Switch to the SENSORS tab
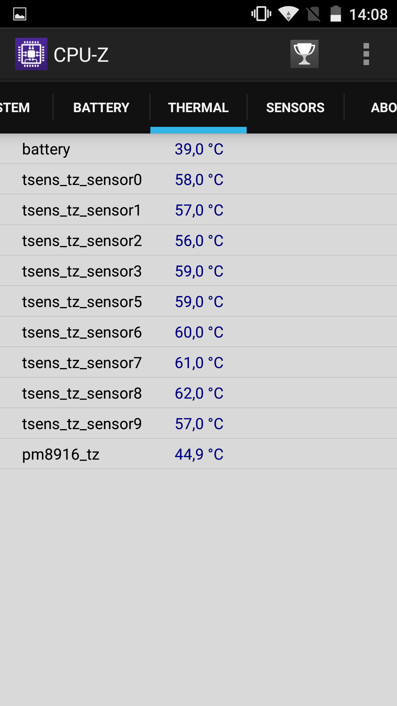The height and width of the screenshot is (706, 397). click(296, 107)
